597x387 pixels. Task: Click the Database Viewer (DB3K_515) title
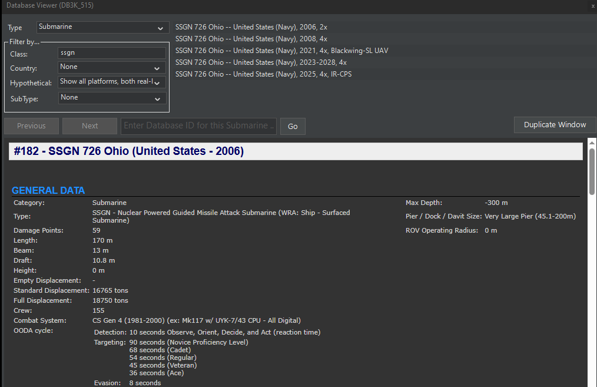pyautogui.click(x=50, y=5)
